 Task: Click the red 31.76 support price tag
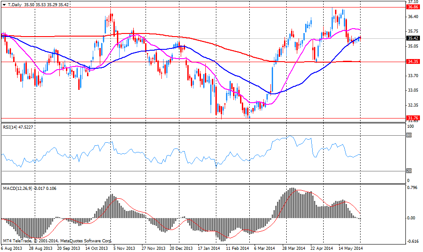[412, 118]
